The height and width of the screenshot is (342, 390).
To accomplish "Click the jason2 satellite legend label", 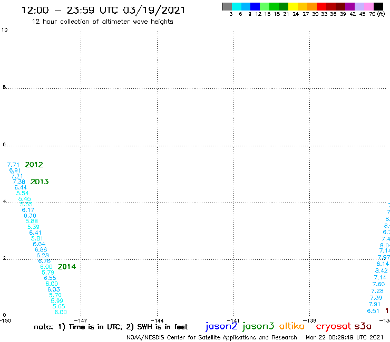I will 221,326.
